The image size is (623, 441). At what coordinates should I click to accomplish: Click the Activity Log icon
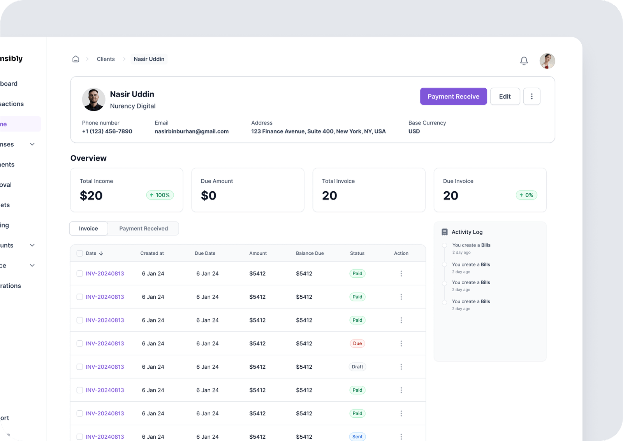tap(444, 232)
